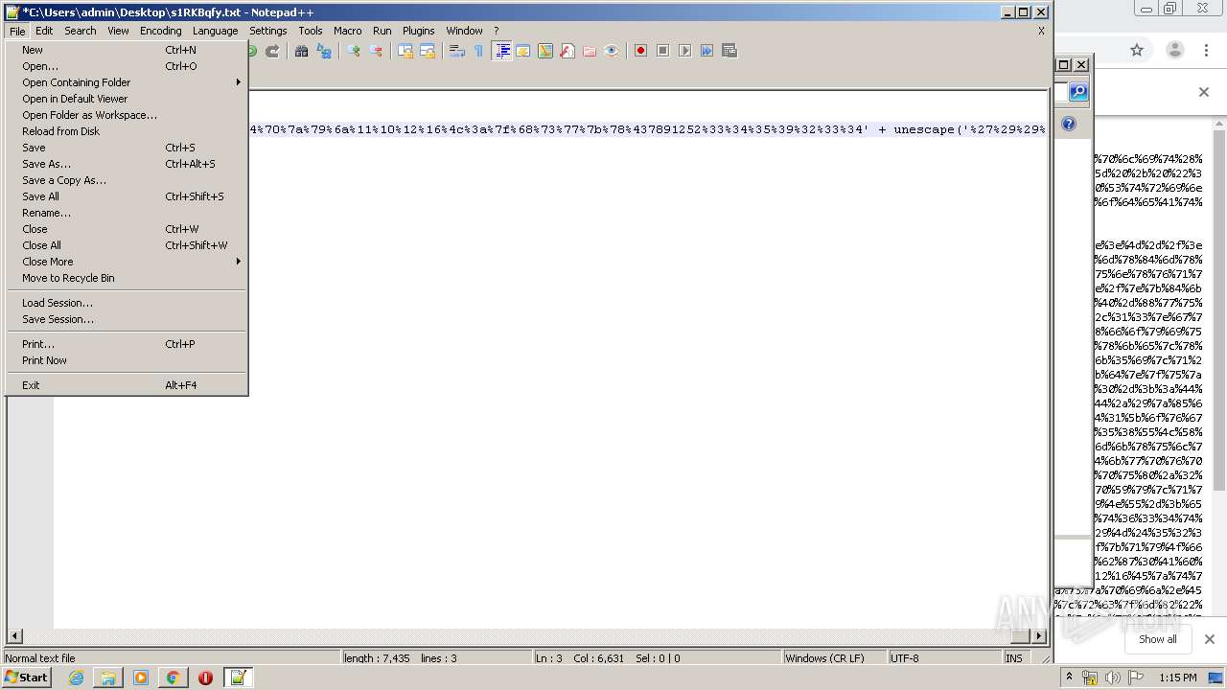Click Save Current Recorded Macro icon
This screenshot has height=690, width=1227.
coord(729,51)
